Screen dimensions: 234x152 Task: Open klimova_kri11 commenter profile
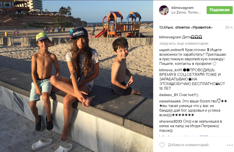pos(170,70)
